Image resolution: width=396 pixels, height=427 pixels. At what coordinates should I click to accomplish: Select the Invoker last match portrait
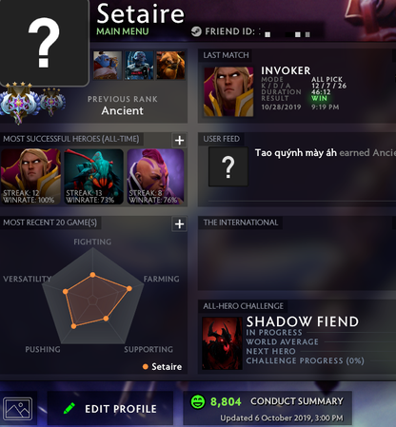(228, 91)
